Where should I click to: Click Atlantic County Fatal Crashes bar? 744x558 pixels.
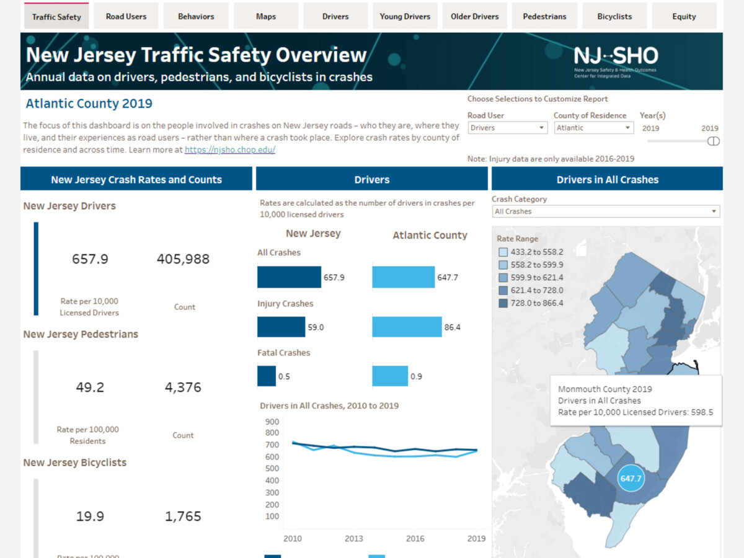pyautogui.click(x=390, y=376)
